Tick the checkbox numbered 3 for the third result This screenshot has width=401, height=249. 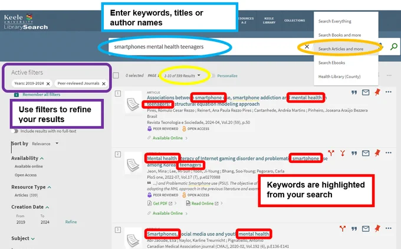point(117,230)
